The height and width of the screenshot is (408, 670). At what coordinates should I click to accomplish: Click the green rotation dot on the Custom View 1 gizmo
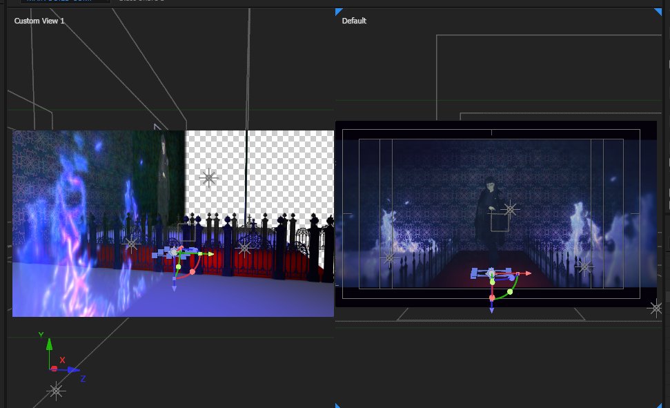178,267
